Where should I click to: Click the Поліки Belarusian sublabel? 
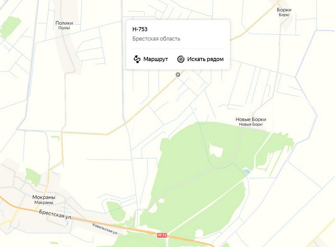click(x=64, y=28)
